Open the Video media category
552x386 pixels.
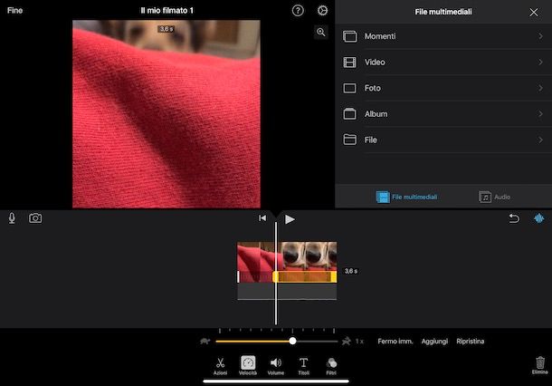[443, 63]
